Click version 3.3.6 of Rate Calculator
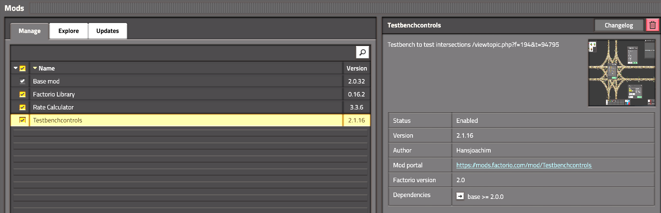This screenshot has height=213, width=661. click(x=356, y=107)
